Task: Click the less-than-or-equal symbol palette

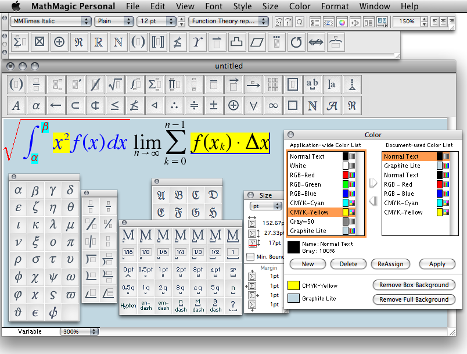Action: (115, 105)
